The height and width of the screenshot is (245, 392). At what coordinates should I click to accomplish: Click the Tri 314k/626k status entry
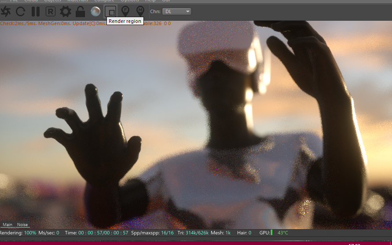[193, 233]
